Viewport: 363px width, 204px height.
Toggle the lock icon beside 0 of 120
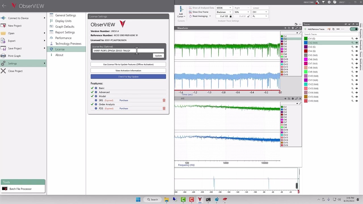(x=231, y=16)
